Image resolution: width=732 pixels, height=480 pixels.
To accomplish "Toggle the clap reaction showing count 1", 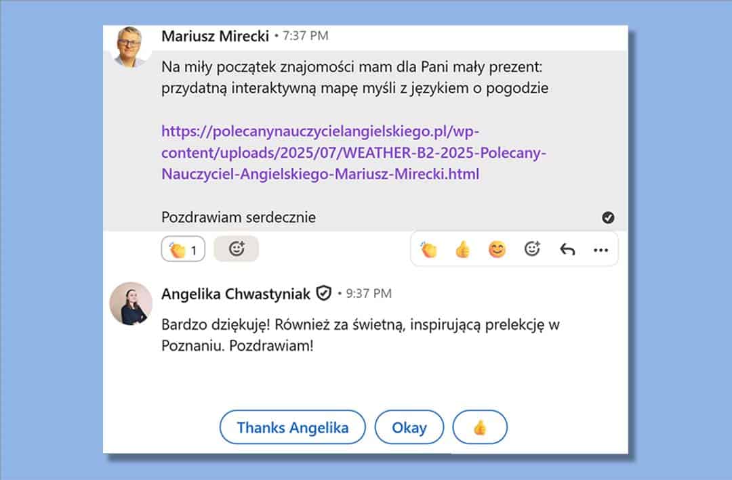I will [x=182, y=248].
